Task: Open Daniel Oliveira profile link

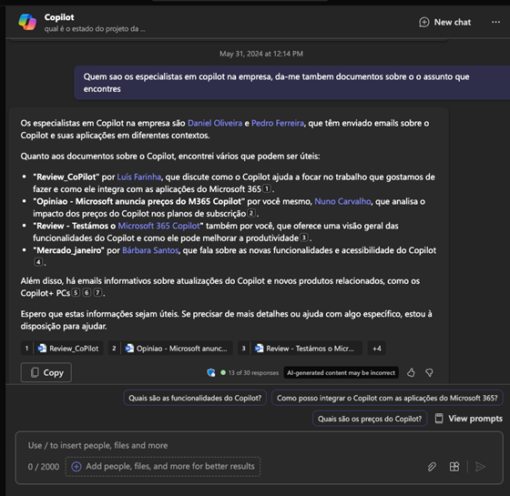Action: pos(215,123)
